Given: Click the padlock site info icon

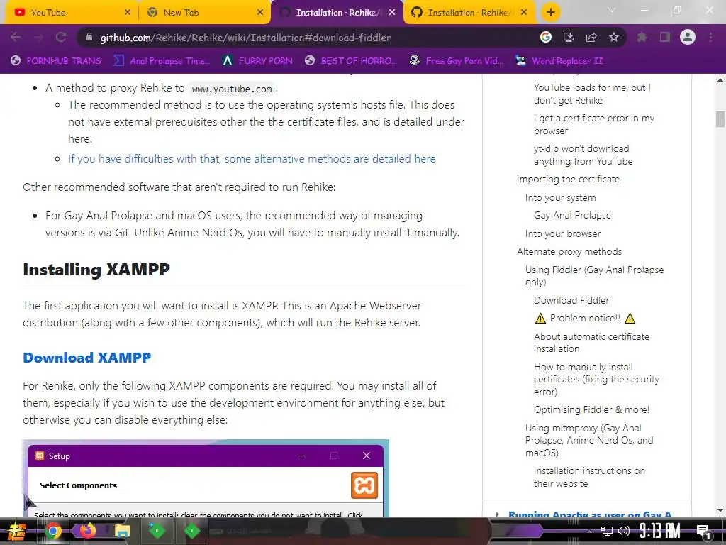Looking at the screenshot, I should click(90, 37).
